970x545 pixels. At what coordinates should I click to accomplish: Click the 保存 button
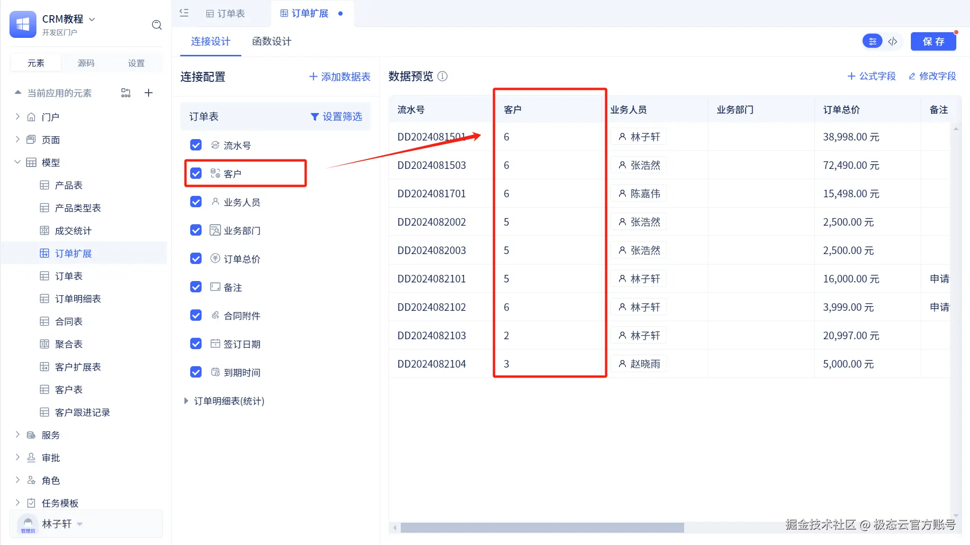coord(933,42)
